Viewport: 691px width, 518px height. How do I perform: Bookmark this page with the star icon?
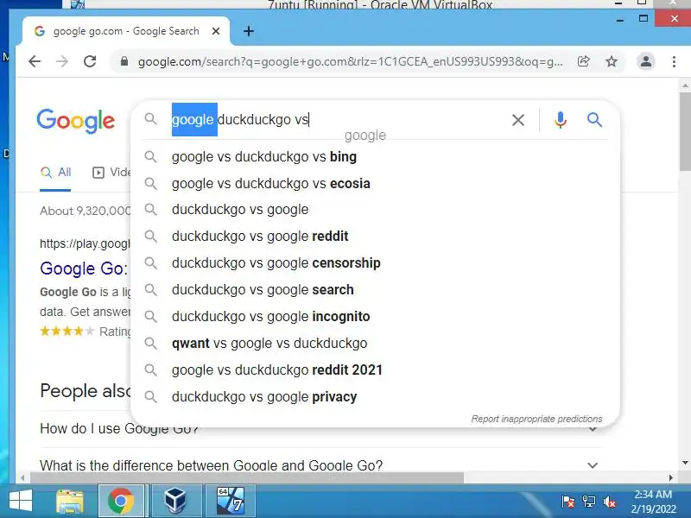pos(612,61)
